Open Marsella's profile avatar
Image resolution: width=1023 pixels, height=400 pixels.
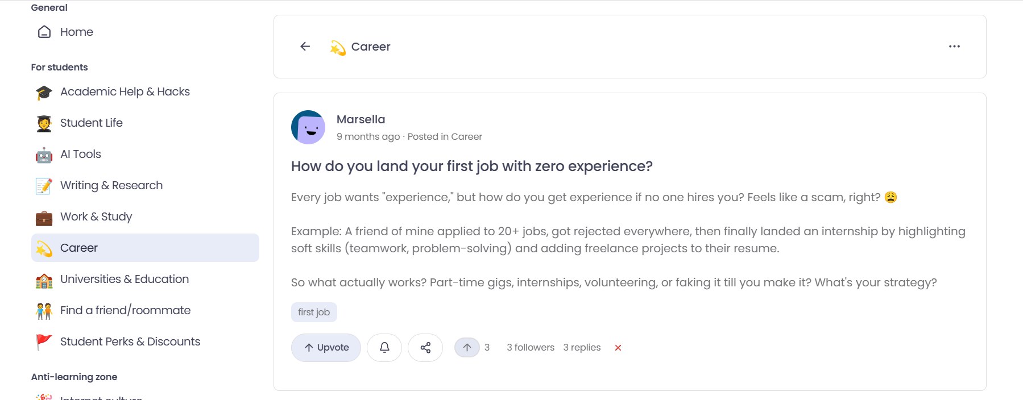308,127
